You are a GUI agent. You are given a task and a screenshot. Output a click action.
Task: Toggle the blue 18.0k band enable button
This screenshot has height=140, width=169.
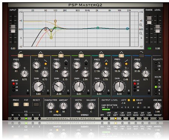pos(122,56)
